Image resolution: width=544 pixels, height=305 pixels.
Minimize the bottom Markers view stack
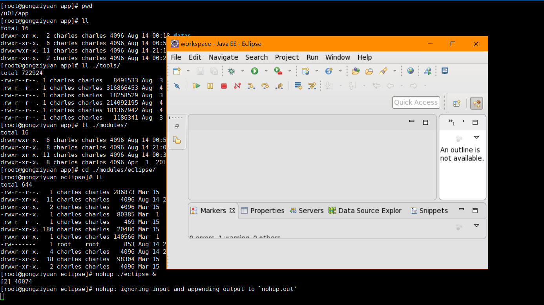(462, 210)
